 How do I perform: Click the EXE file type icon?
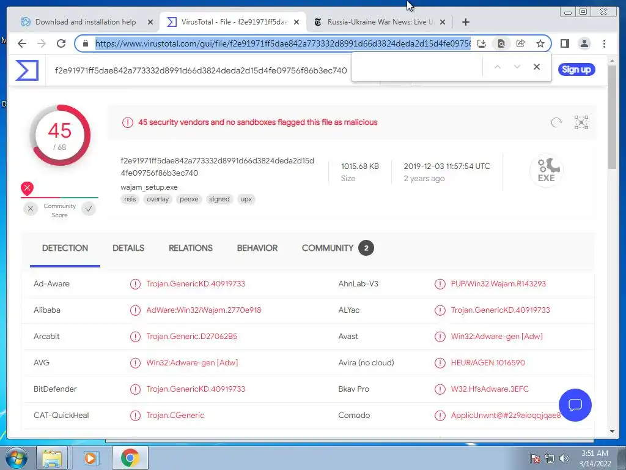[546, 171]
